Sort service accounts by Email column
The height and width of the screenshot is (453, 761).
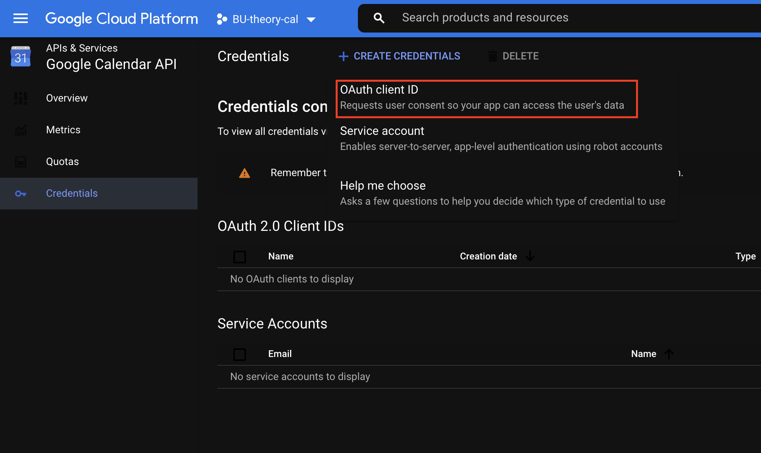coord(280,354)
